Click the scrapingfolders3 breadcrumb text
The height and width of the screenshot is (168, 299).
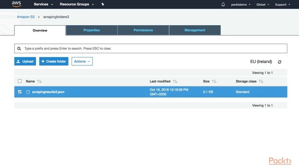(56, 17)
